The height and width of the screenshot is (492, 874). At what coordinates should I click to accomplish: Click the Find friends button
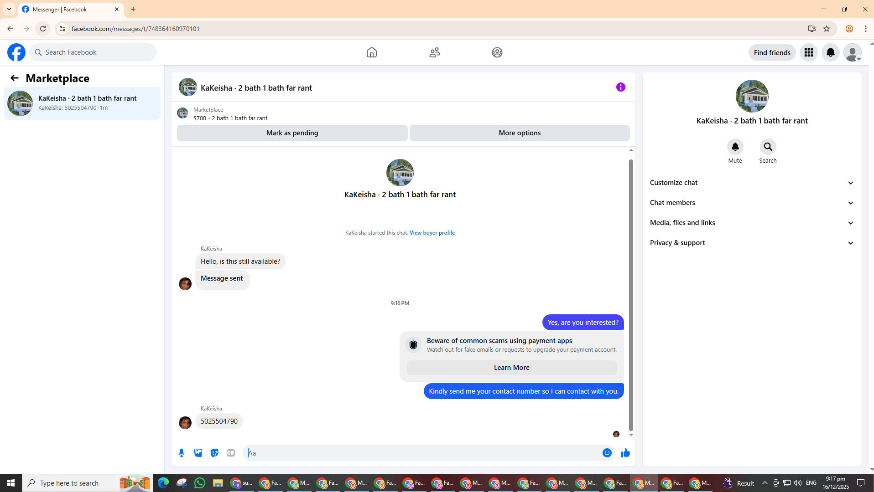pyautogui.click(x=772, y=52)
